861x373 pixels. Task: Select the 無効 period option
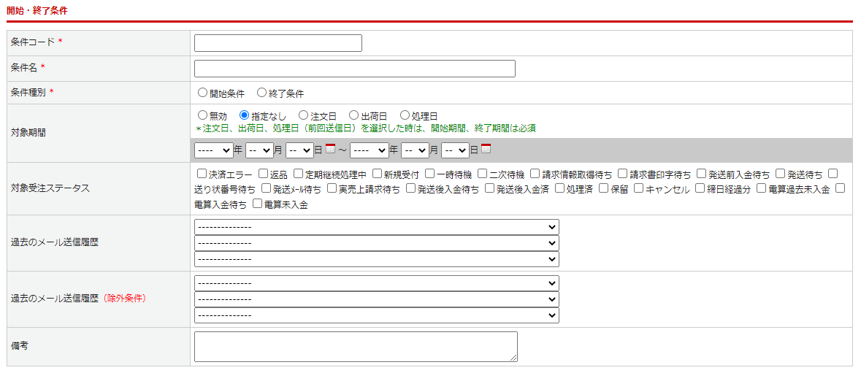[x=203, y=115]
